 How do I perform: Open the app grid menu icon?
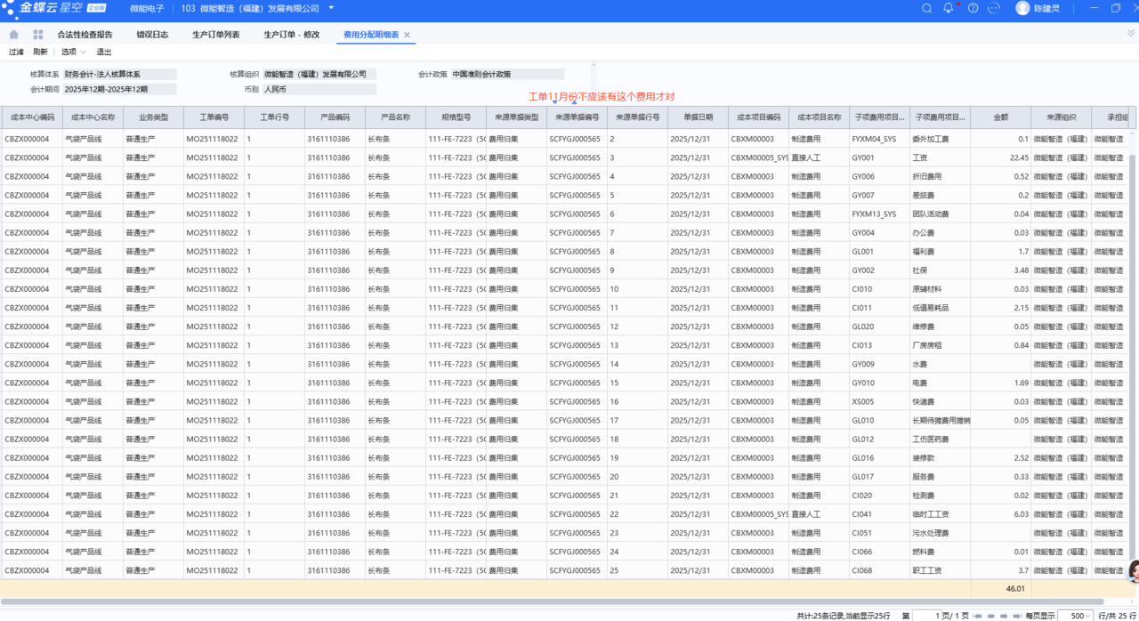(38, 35)
